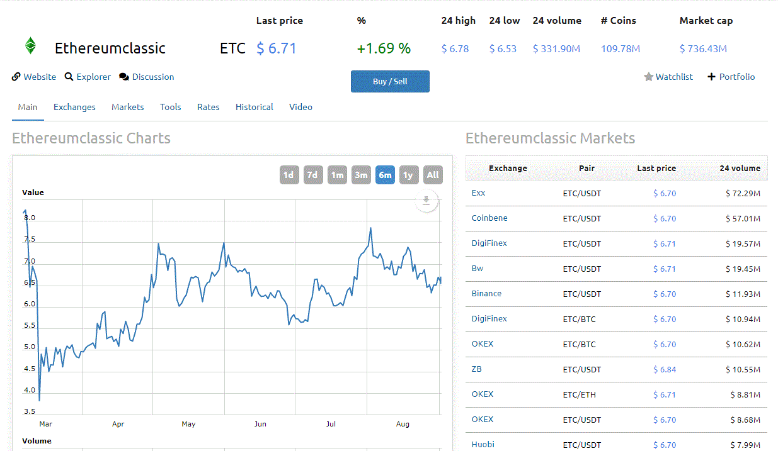Click the Ethereumclassic Markets heading
778x451 pixels.
551,138
